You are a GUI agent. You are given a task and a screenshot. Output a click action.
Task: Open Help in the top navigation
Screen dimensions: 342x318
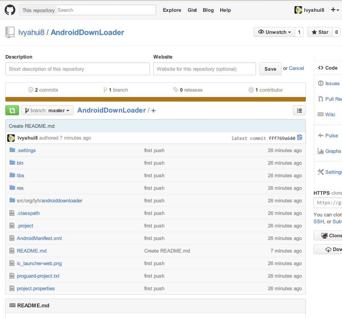(x=225, y=10)
